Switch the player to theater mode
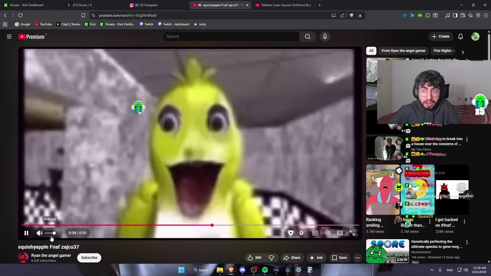Viewport: 491px width, 276px height. 340,233
